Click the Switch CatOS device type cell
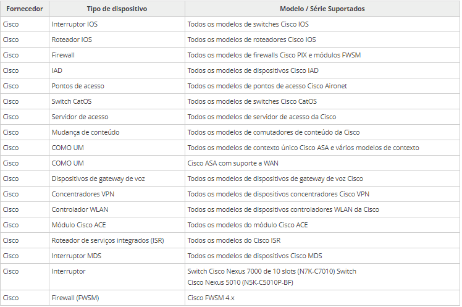Image resolution: width=462 pixels, height=307 pixels. point(72,102)
